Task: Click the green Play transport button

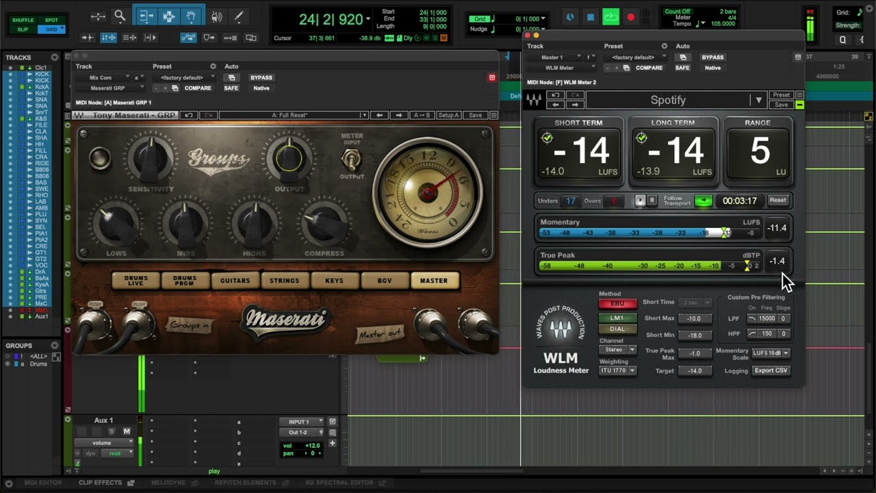Action: coord(610,17)
